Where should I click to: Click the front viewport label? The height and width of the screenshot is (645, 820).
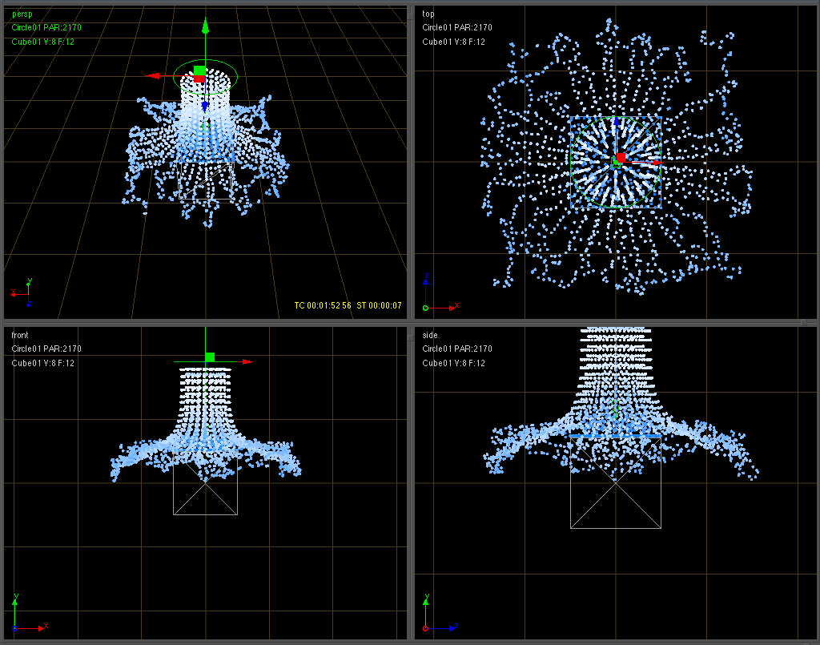pyautogui.click(x=20, y=335)
